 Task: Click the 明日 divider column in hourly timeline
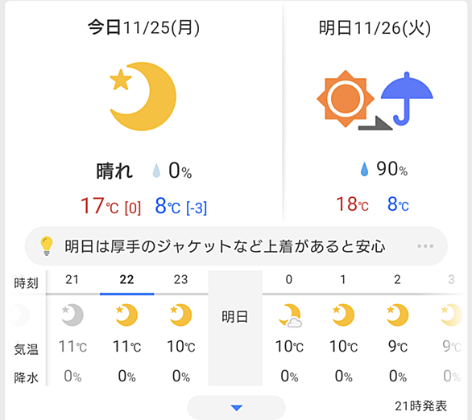tap(235, 328)
